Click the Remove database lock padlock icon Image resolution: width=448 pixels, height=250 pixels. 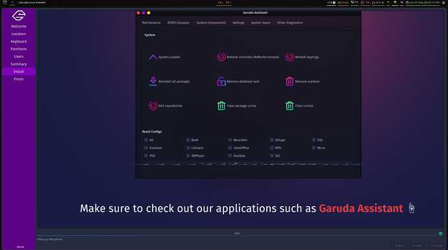pos(221,81)
